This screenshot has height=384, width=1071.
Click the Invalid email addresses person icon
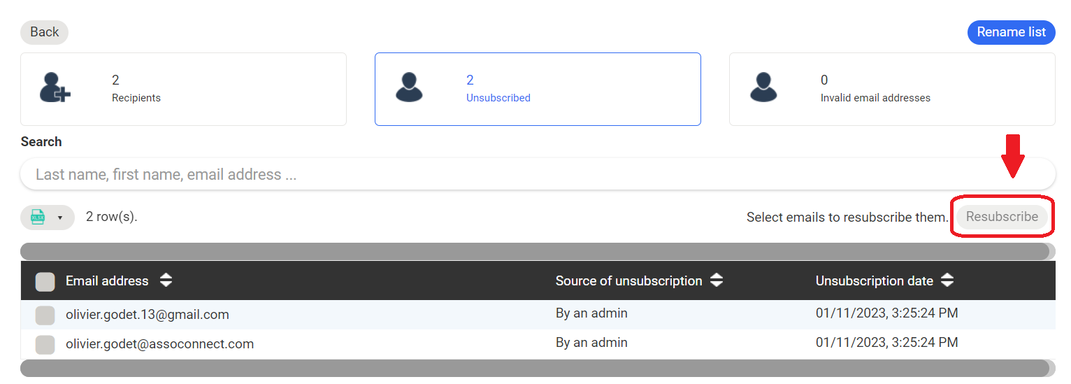point(763,88)
